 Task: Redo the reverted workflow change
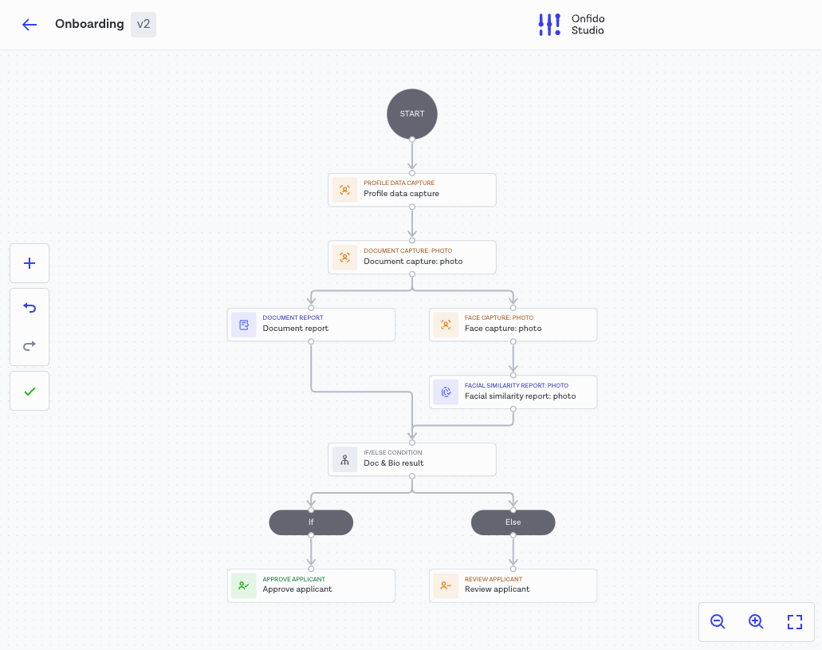pyautogui.click(x=29, y=346)
